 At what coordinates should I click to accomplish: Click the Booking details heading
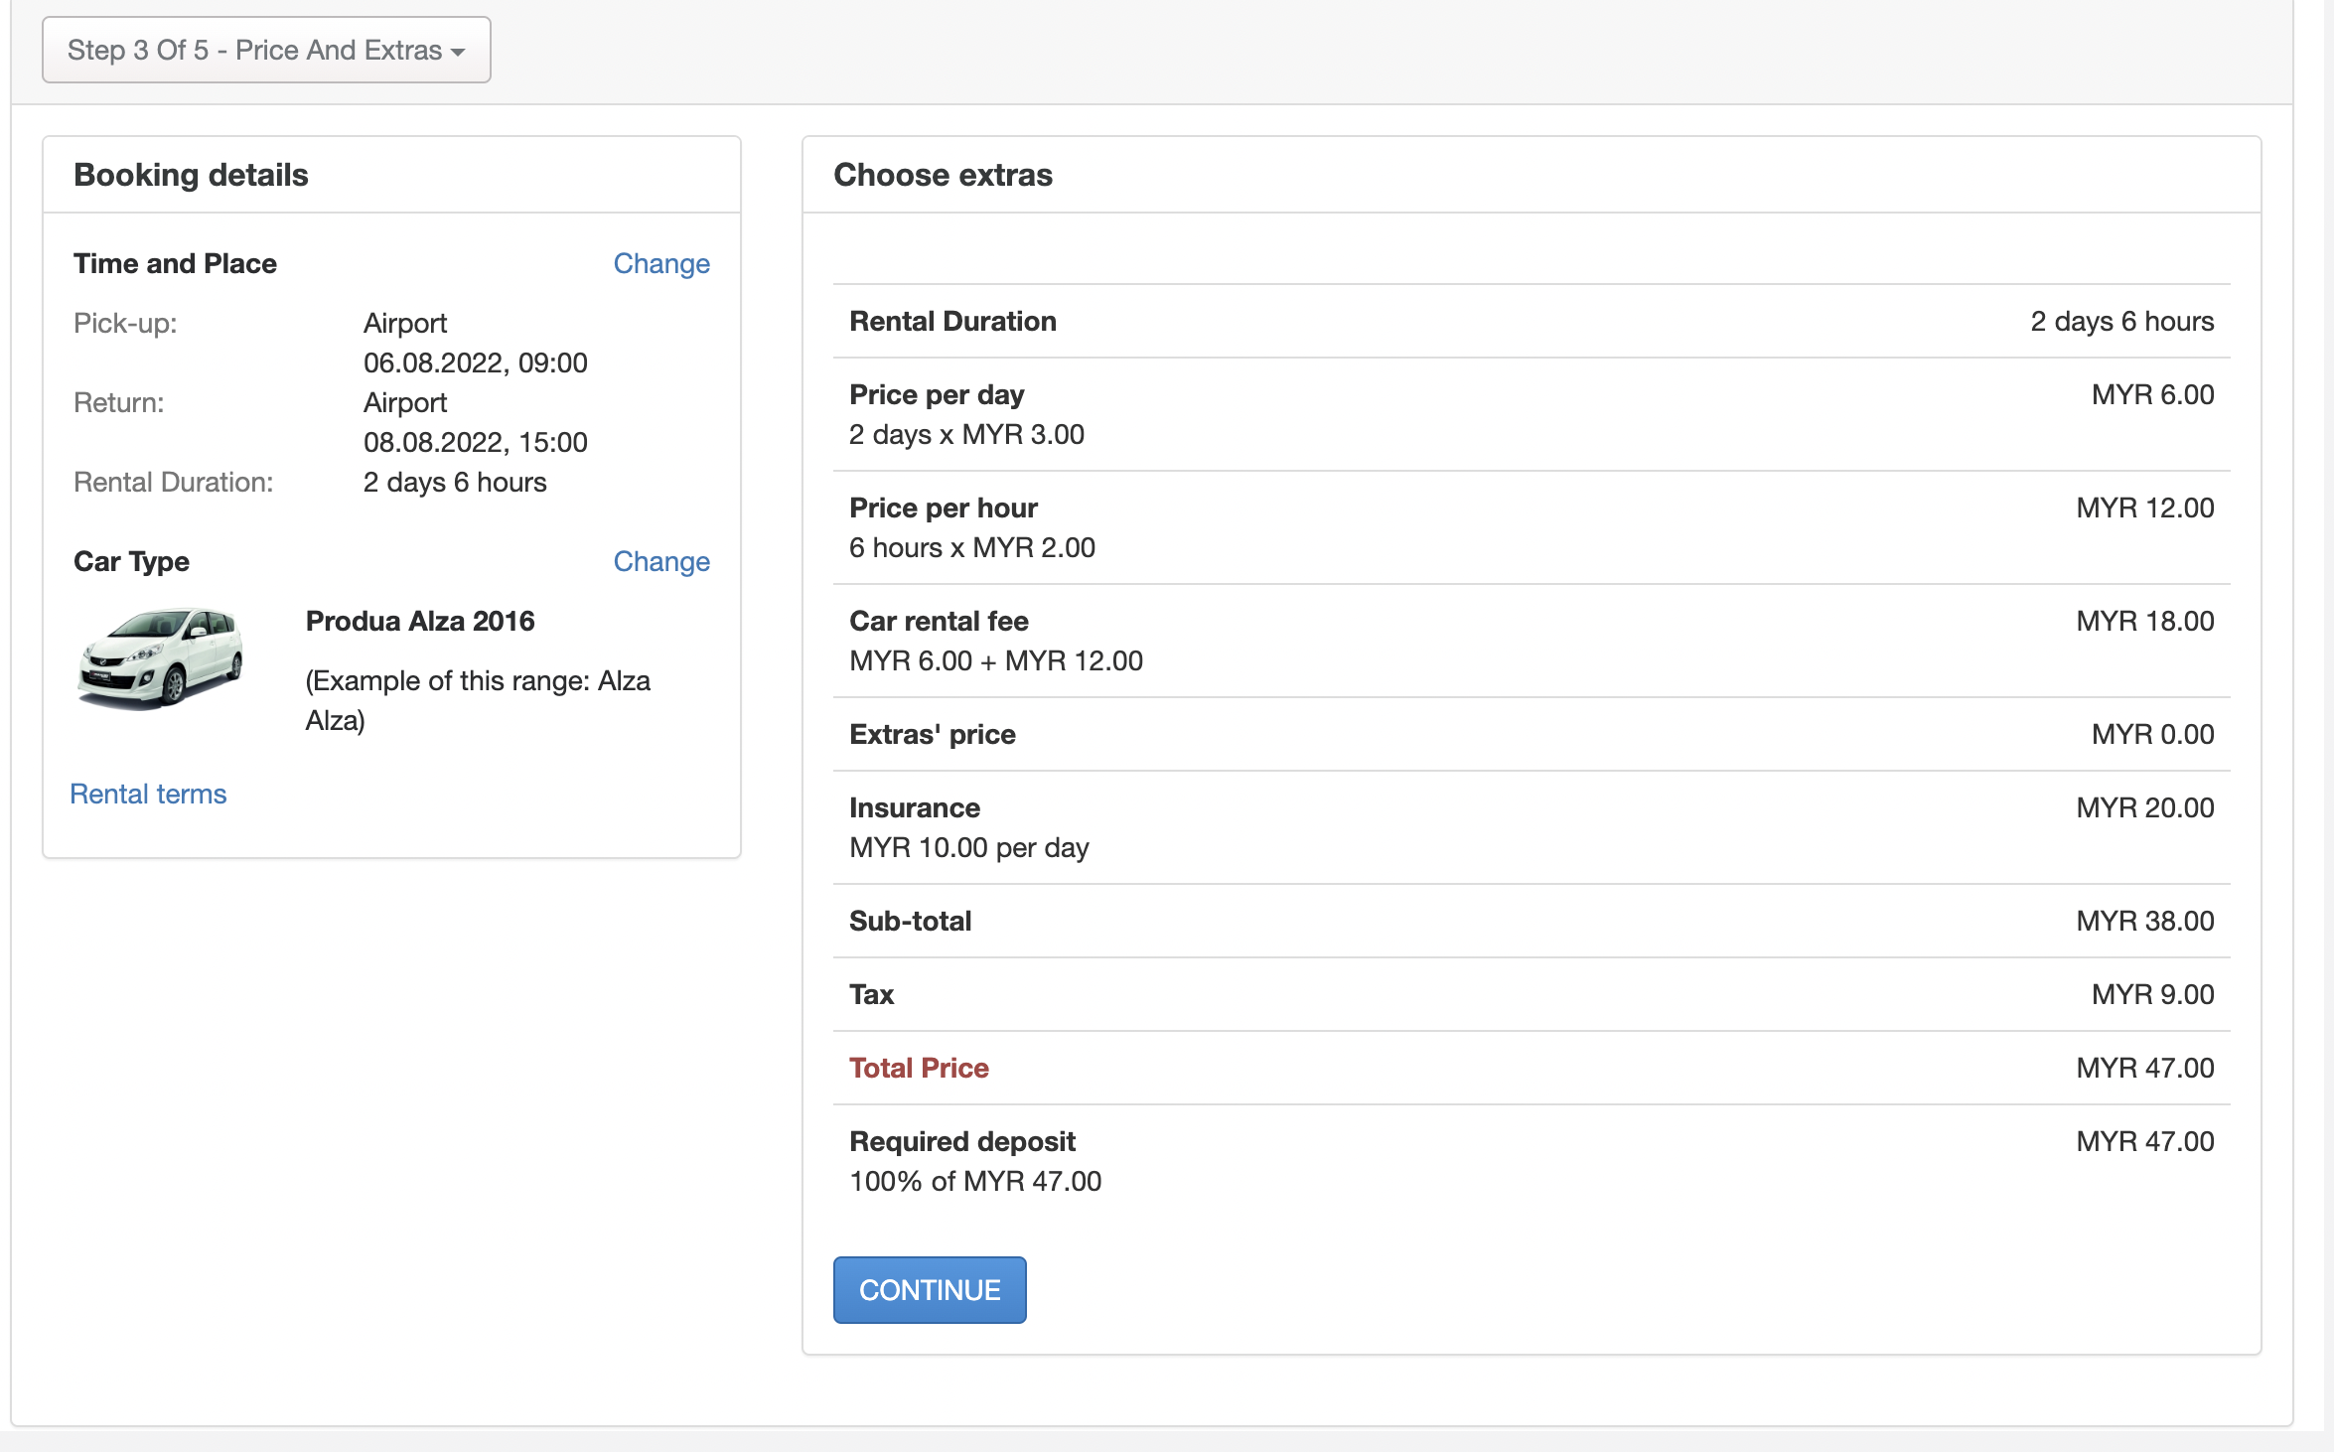point(191,175)
